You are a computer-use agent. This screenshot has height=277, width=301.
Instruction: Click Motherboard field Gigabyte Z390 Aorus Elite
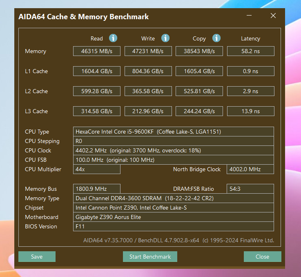[x=174, y=217]
